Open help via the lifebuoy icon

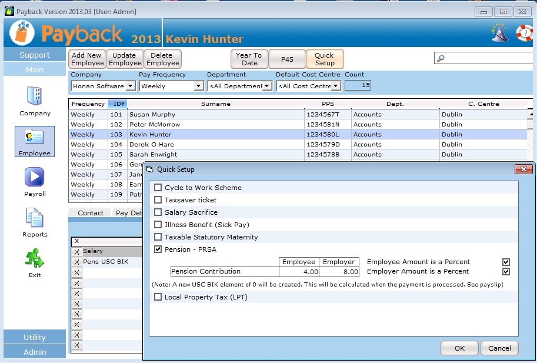pos(524,33)
